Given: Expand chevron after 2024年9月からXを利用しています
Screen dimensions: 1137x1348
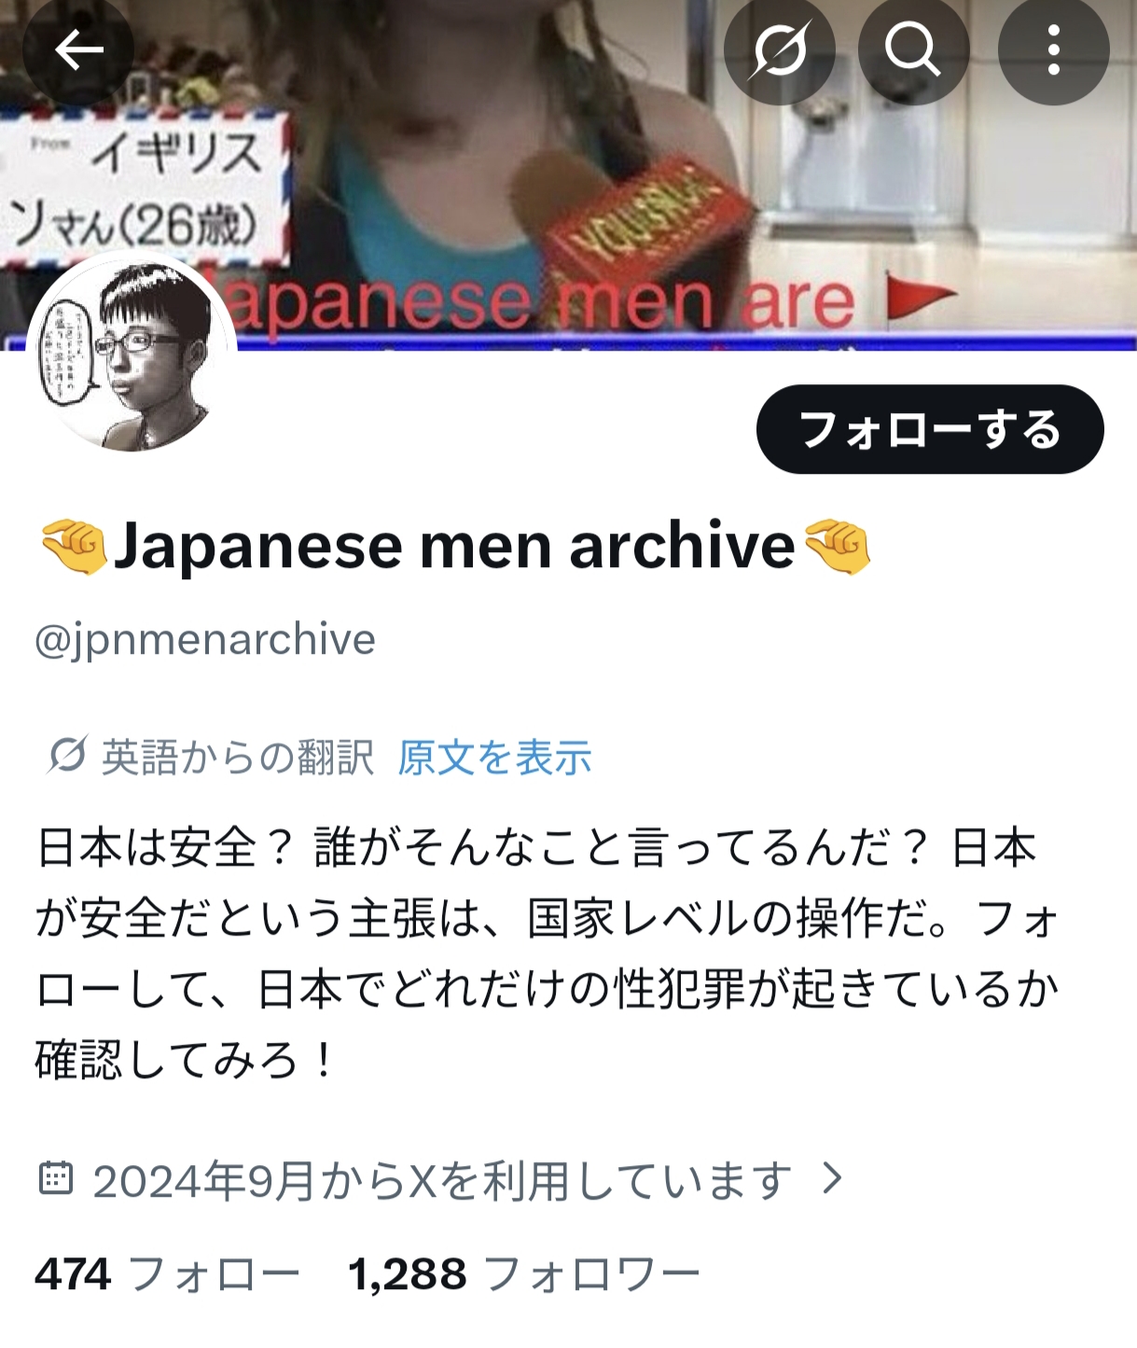Looking at the screenshot, I should coord(832,1178).
